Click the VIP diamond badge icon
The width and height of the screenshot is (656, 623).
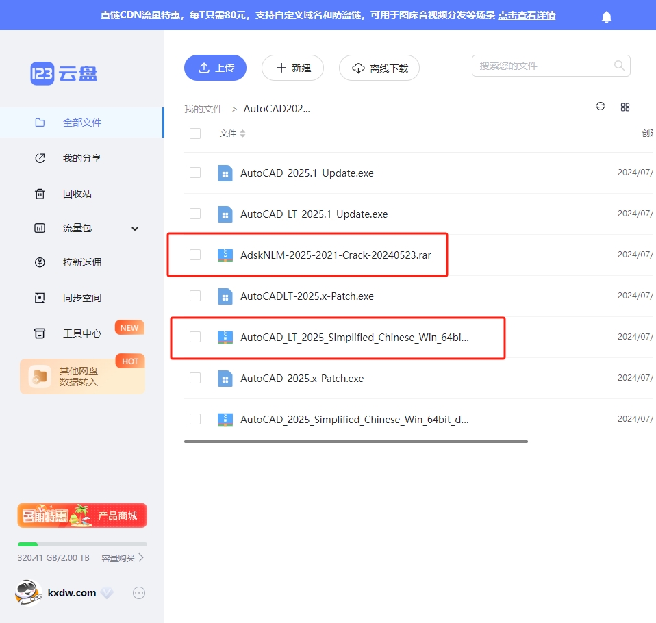point(107,593)
